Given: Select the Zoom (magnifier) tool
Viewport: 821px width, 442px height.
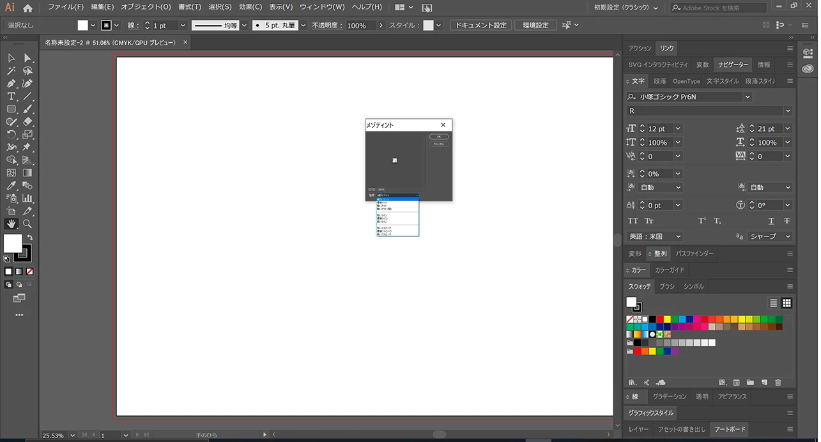Looking at the screenshot, I should pos(27,224).
